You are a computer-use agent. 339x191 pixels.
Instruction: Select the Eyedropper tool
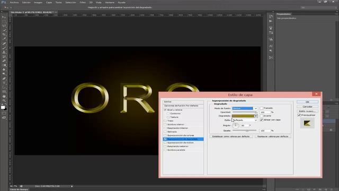(4, 39)
